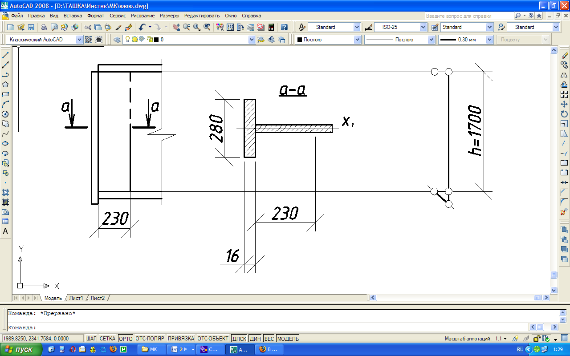Open the Layer Properties Manager icon
This screenshot has width=570, height=356.
[x=117, y=40]
